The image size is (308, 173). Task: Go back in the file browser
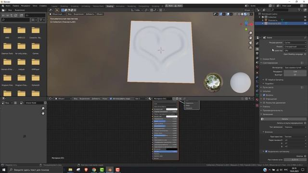[x=3, y=15]
